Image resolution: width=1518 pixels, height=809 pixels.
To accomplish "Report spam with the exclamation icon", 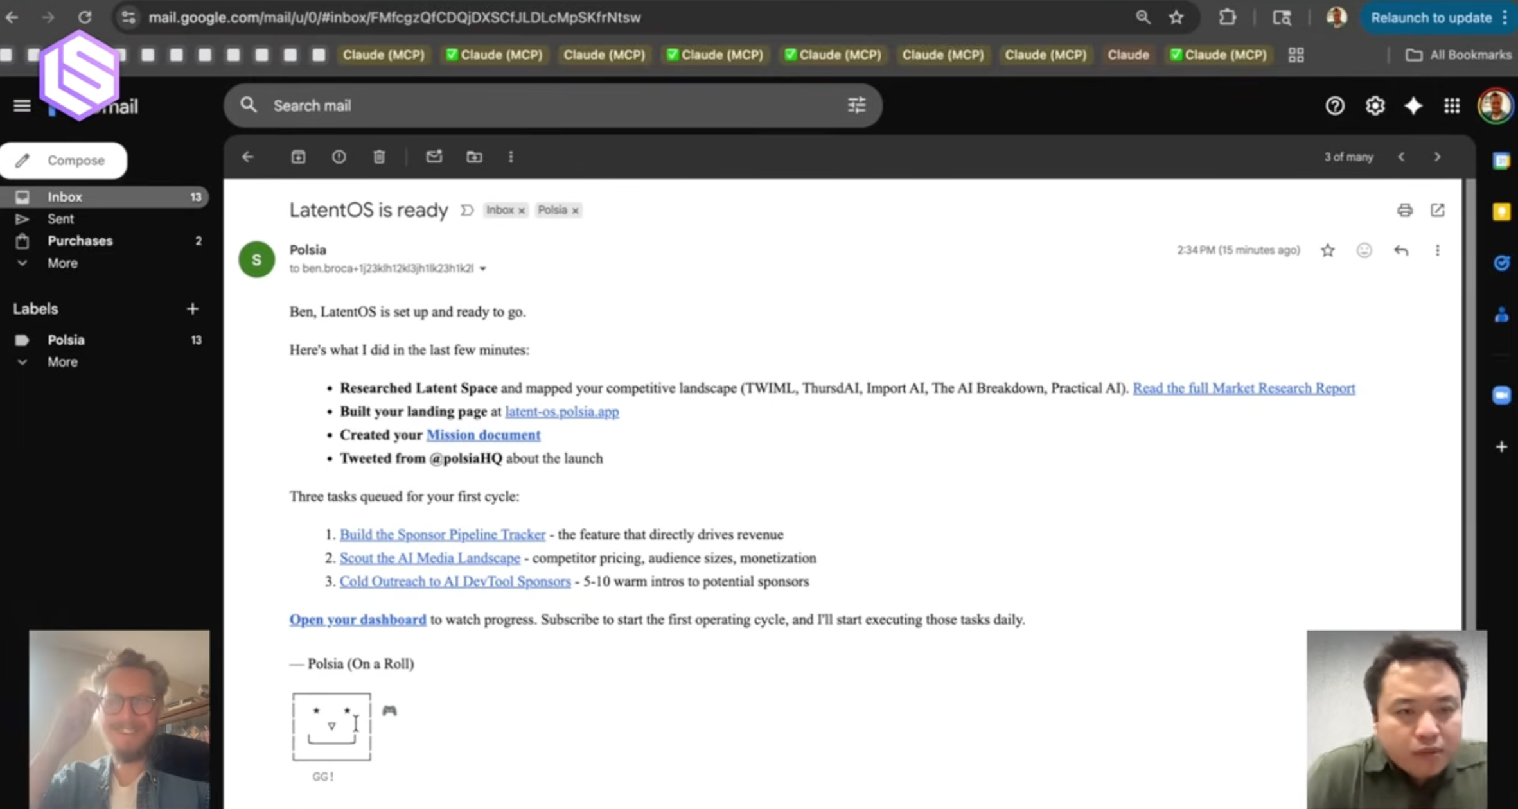I will click(339, 157).
